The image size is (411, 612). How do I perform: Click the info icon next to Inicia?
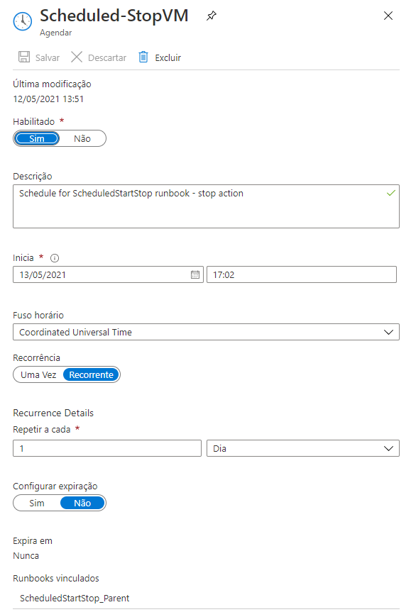(55, 258)
